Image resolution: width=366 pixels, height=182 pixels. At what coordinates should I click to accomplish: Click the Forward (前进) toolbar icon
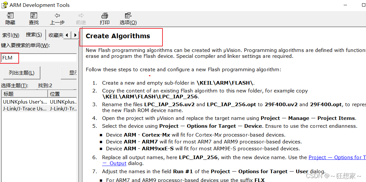coord(81,19)
